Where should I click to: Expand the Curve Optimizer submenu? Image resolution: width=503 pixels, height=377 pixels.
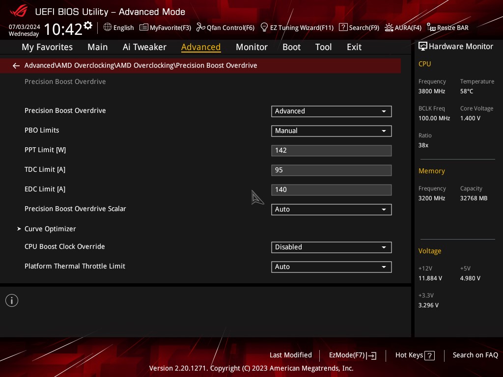(50, 229)
